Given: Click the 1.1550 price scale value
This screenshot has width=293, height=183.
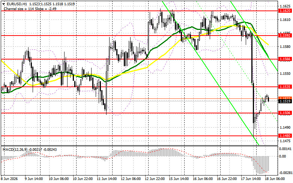Looking at the screenshot, I should coord(285,74).
